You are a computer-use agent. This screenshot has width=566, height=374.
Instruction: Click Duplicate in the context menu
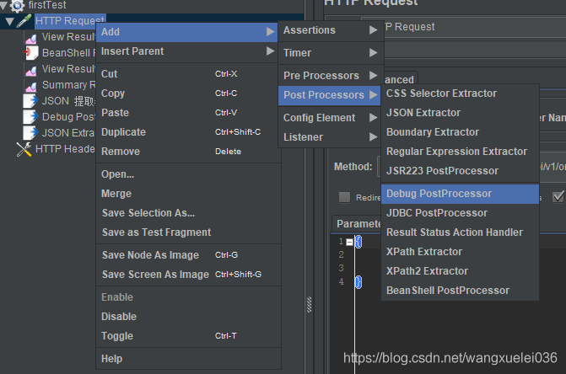tap(123, 132)
